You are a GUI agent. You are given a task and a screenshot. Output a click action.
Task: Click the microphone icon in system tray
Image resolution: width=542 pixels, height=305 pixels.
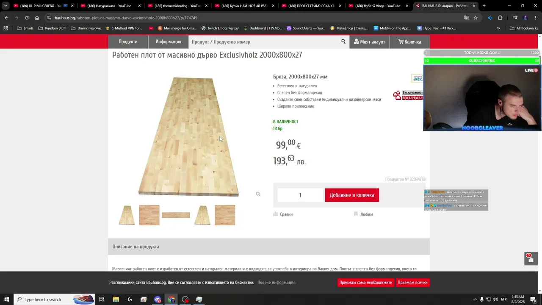482,299
